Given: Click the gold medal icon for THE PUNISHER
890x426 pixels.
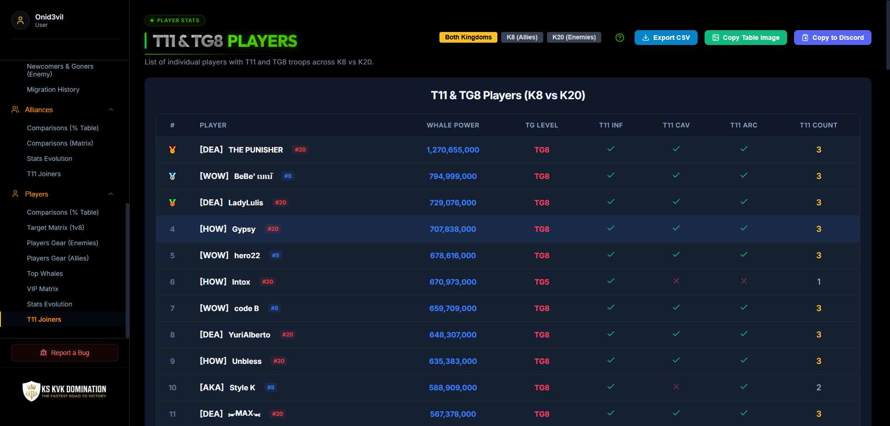Looking at the screenshot, I should point(172,150).
